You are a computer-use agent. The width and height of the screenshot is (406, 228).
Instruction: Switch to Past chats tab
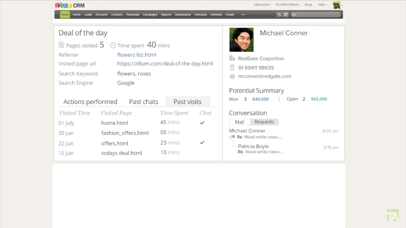144,102
